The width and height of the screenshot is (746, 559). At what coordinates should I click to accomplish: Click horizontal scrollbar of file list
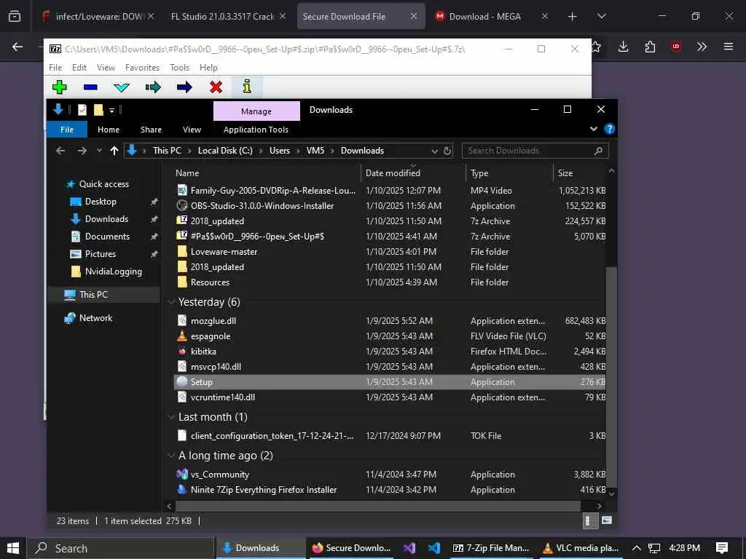(378, 506)
